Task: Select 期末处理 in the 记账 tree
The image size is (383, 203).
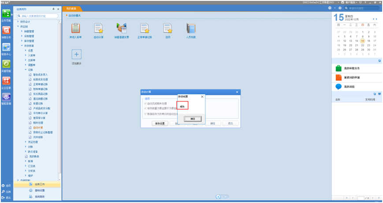Action: tap(38, 122)
